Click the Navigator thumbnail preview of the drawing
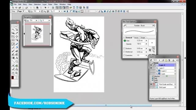Viewport: 196px width, 110px height. point(37,34)
